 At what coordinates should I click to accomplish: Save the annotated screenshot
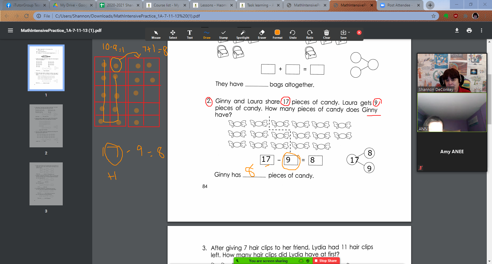[x=343, y=34]
